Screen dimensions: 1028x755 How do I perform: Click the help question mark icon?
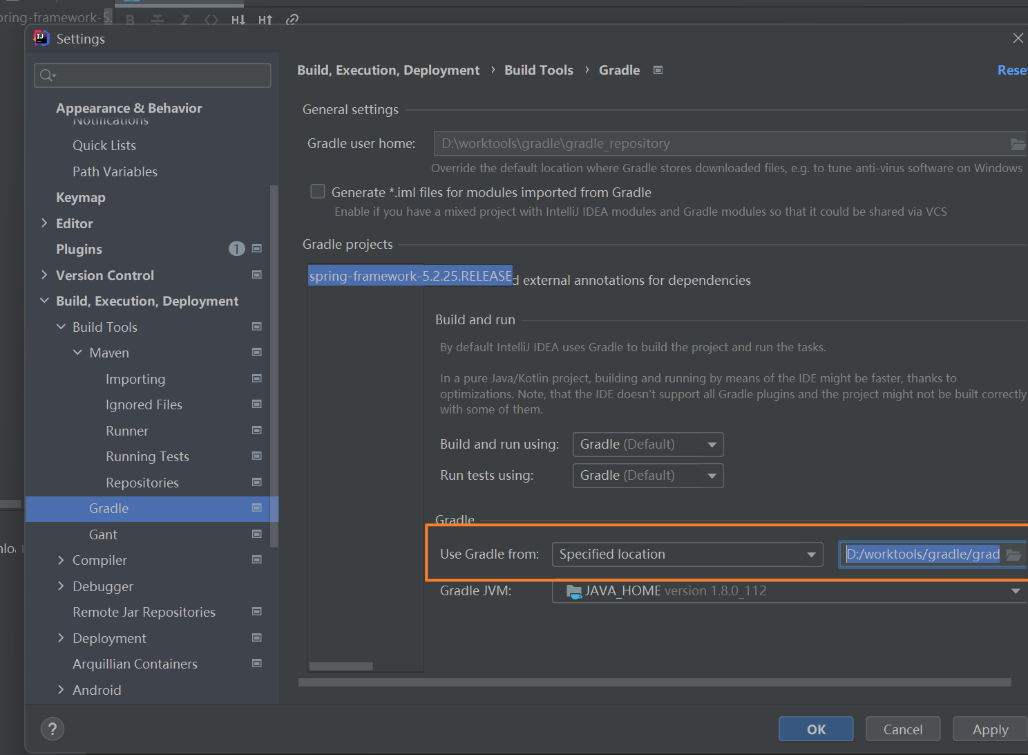[53, 729]
